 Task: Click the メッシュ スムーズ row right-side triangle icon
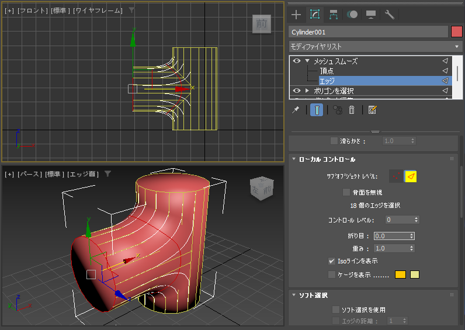click(x=445, y=61)
